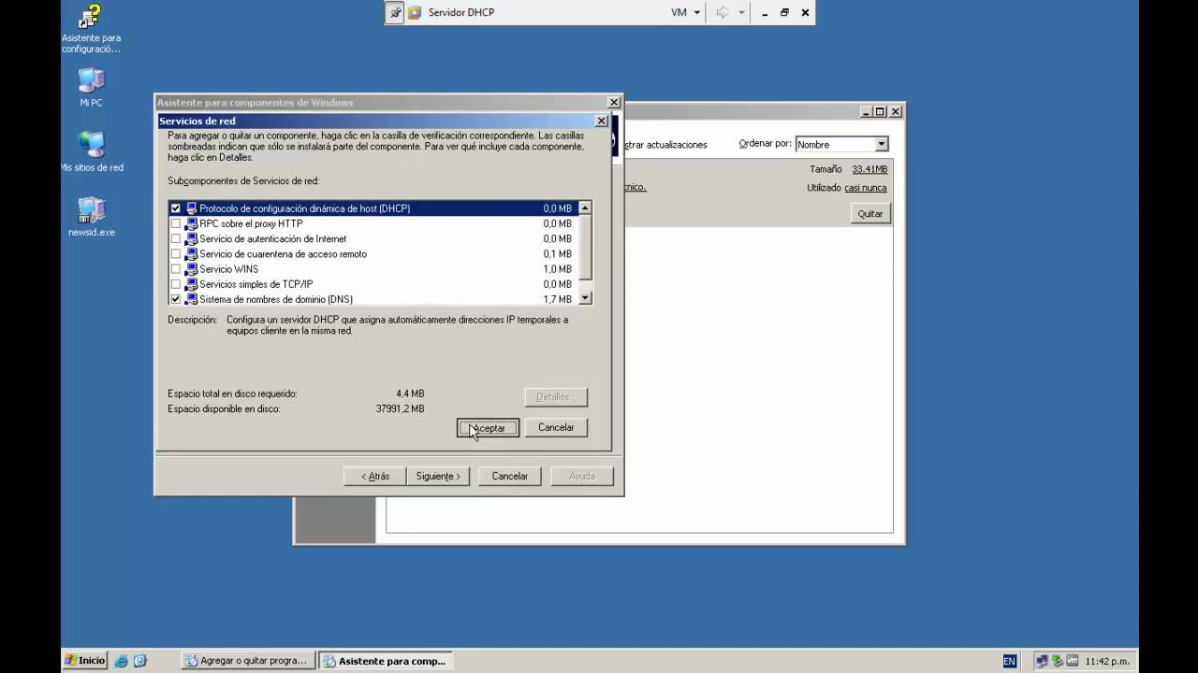Select the Mi PC desktop icon
Viewport: 1198px width, 673px height.
coord(91,88)
